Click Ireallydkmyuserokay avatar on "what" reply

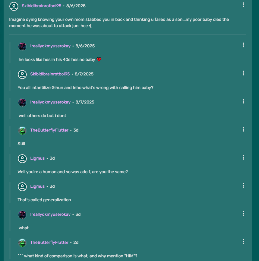[x=22, y=215]
